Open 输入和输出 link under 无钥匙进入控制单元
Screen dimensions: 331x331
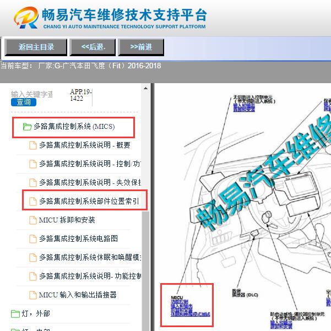coord(244,106)
